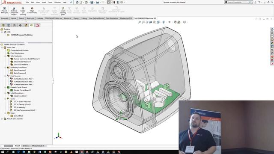The image size is (274, 154).
Task: Select the Computational Domain item
Action: (19, 50)
